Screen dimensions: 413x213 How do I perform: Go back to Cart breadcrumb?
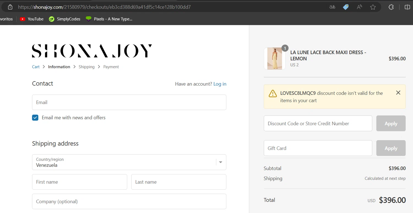coord(36,67)
